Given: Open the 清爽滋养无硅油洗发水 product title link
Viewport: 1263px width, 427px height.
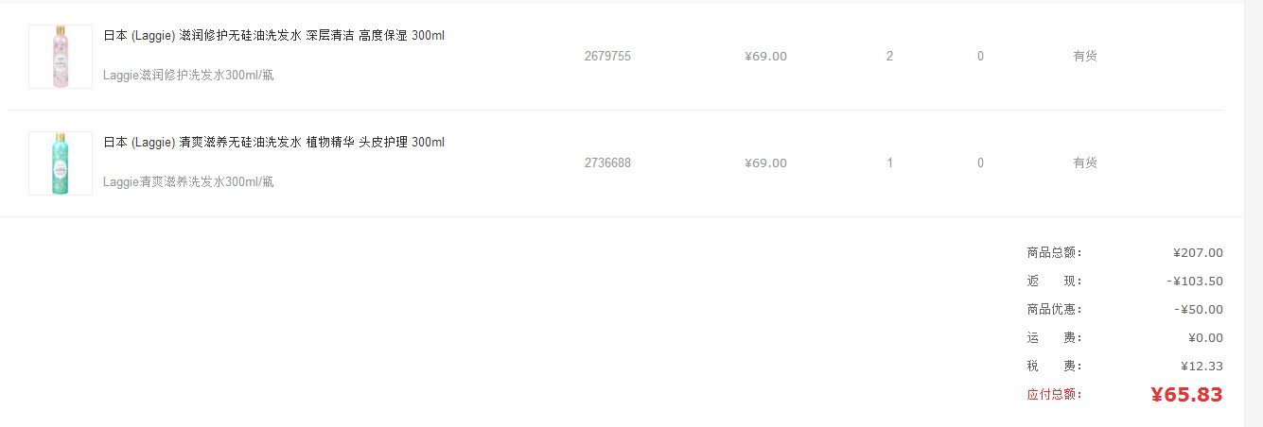Looking at the screenshot, I should (x=273, y=143).
